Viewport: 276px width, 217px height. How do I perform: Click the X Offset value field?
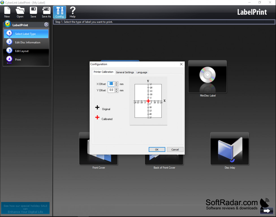(x=111, y=84)
